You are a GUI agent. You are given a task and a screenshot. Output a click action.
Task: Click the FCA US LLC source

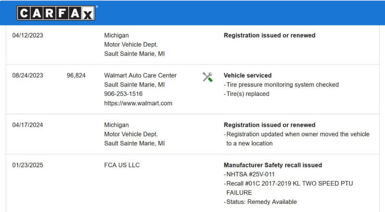pos(122,165)
